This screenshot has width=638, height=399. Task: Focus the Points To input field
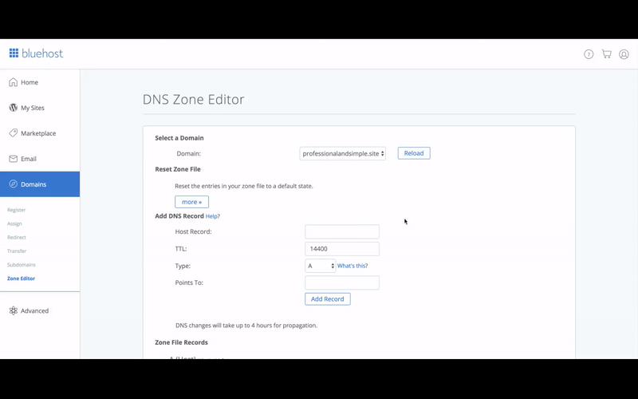[342, 282]
